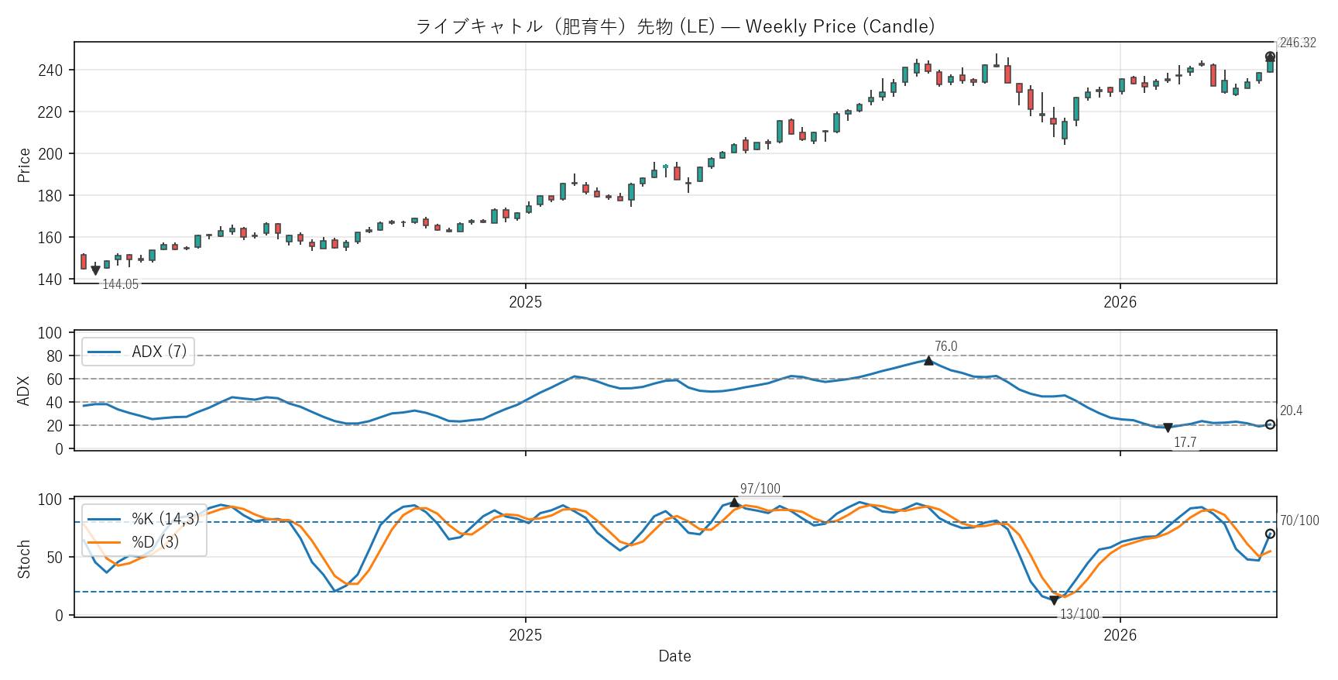
Task: Click the circle marker at latest price 246.32
Action: pos(1270,57)
